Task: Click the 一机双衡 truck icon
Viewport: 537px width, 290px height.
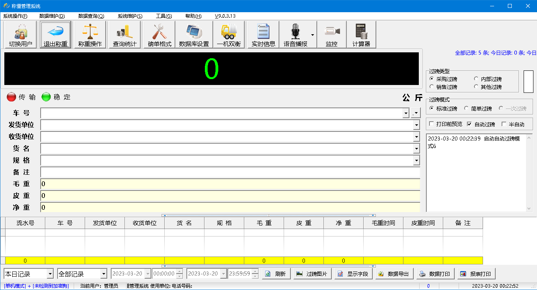Action: coord(229,35)
